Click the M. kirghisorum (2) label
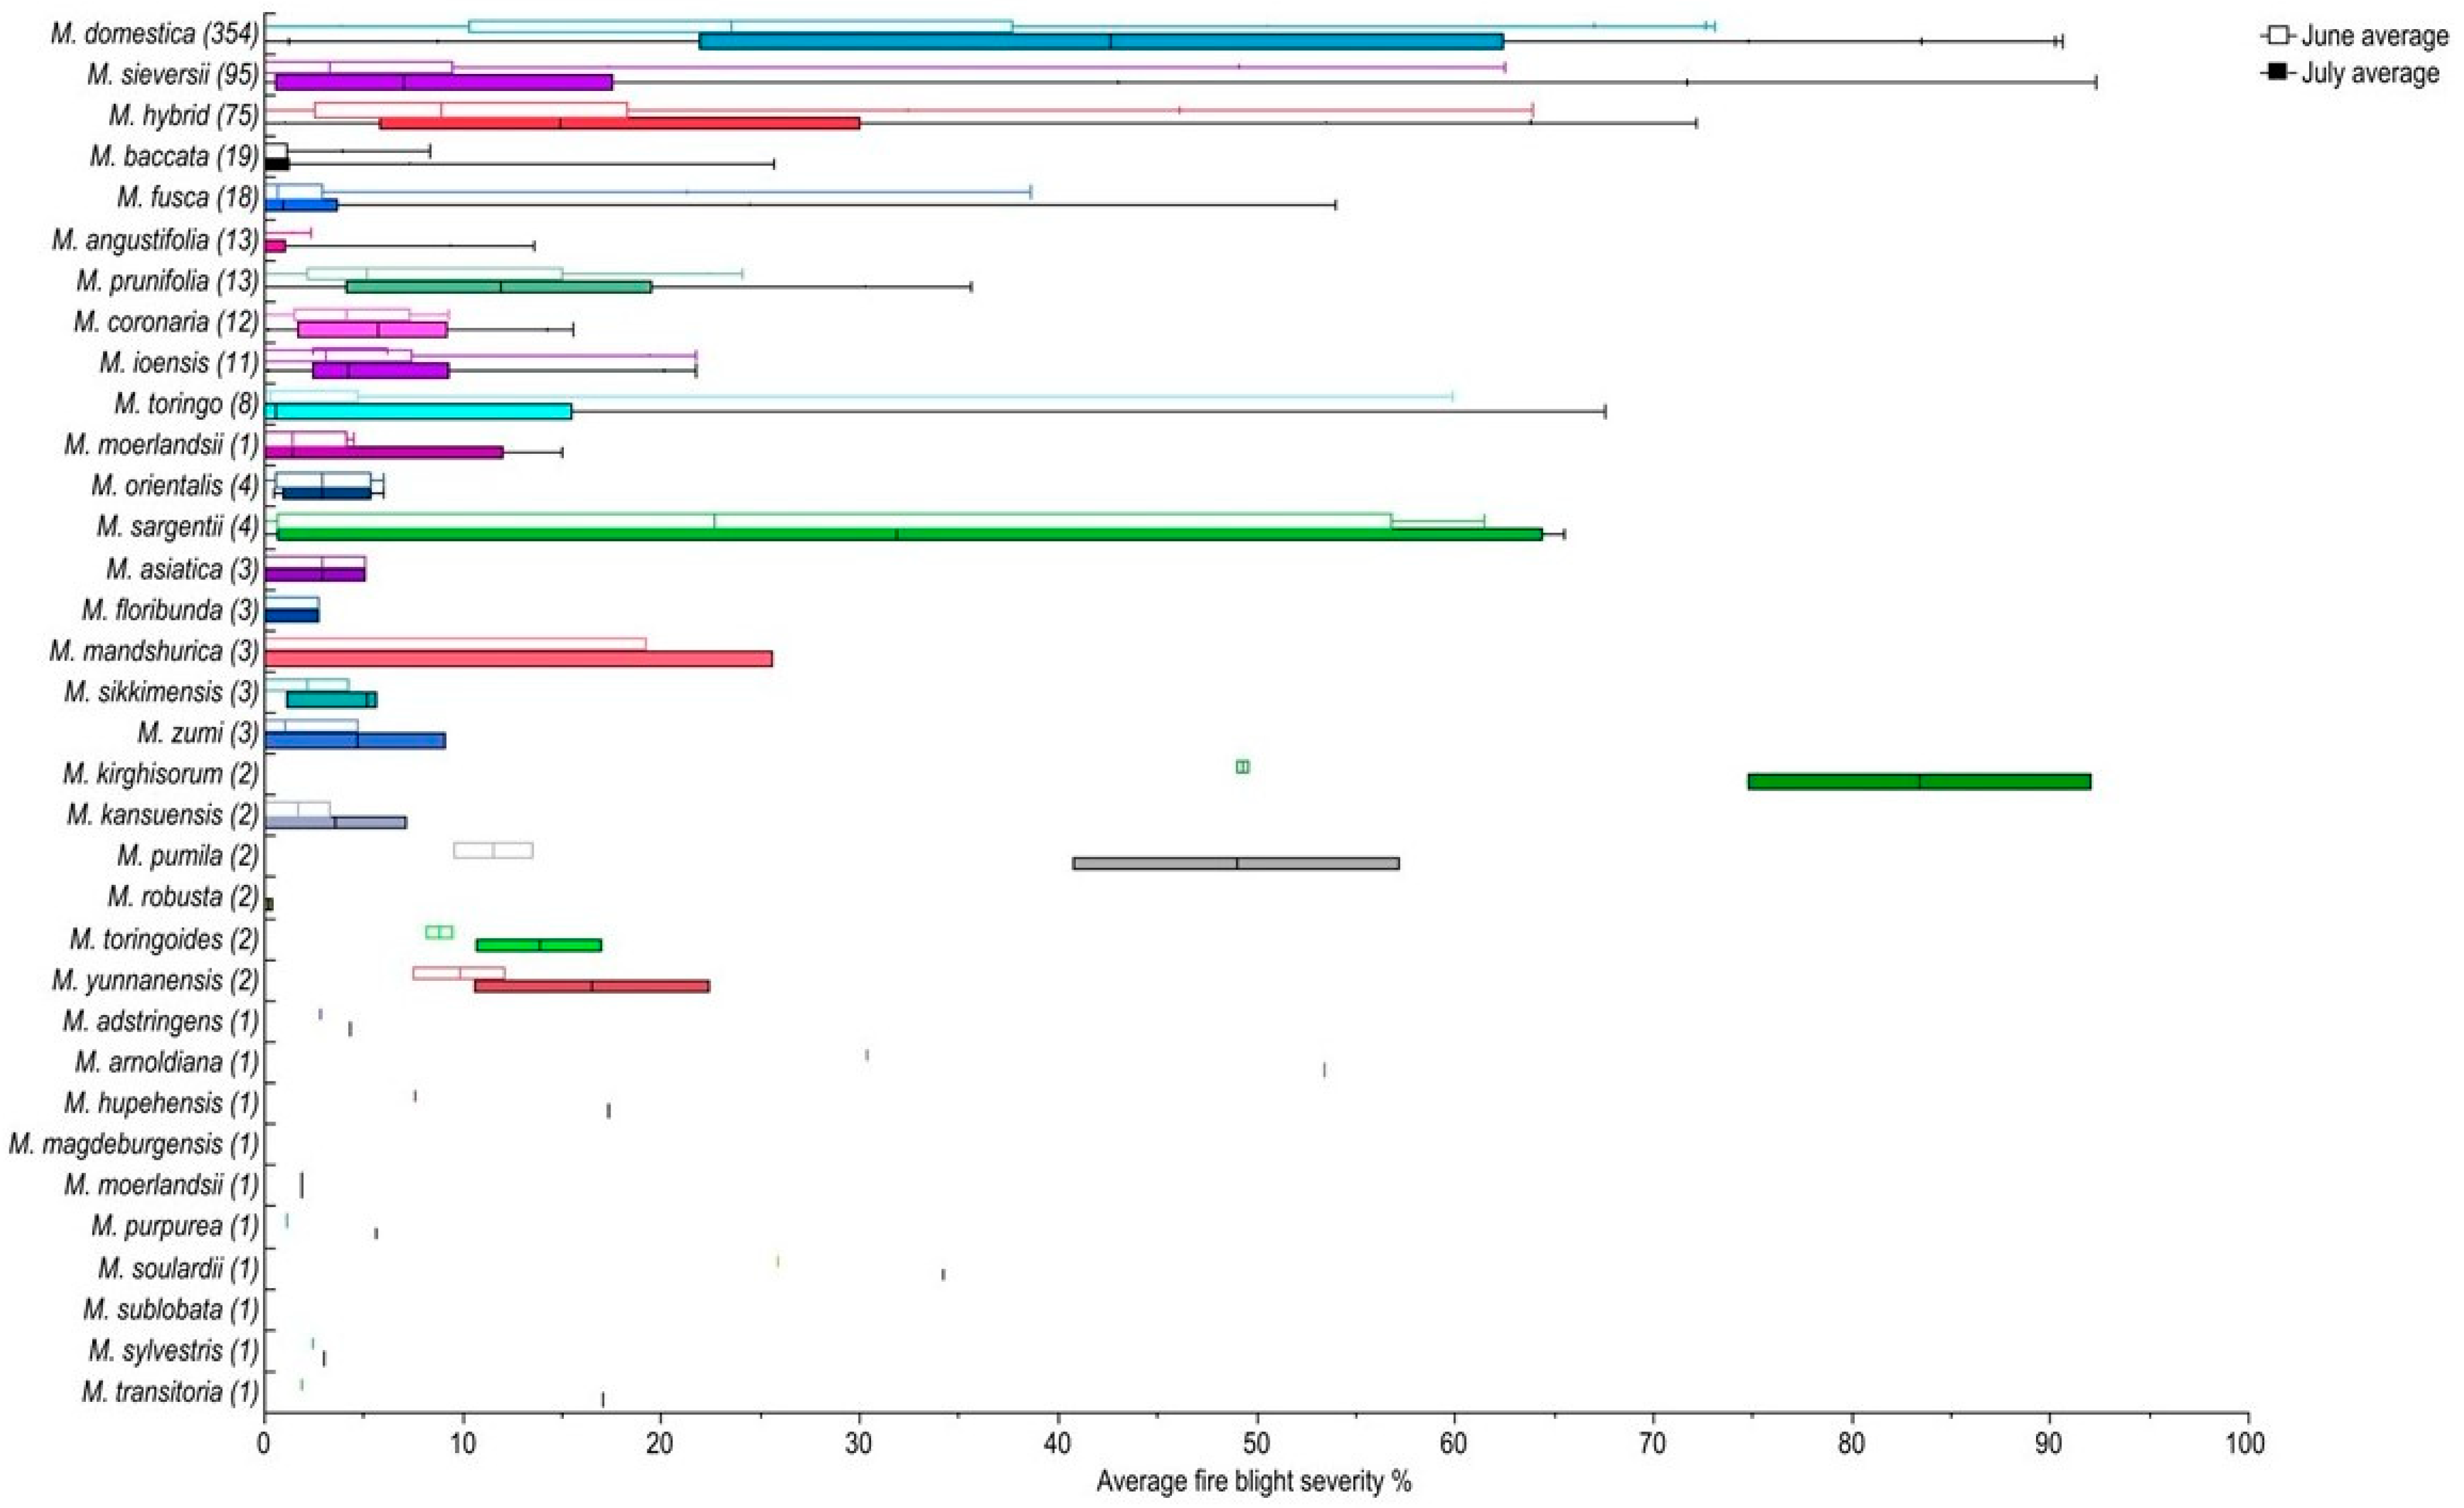The image size is (2464, 1508). click(160, 773)
